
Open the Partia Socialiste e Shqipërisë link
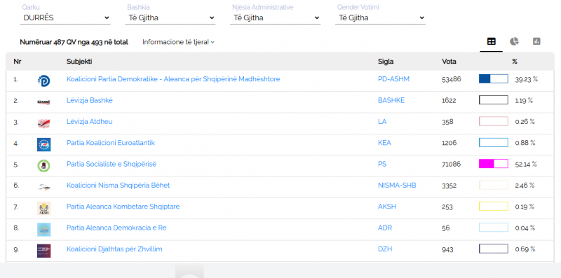[x=111, y=165]
